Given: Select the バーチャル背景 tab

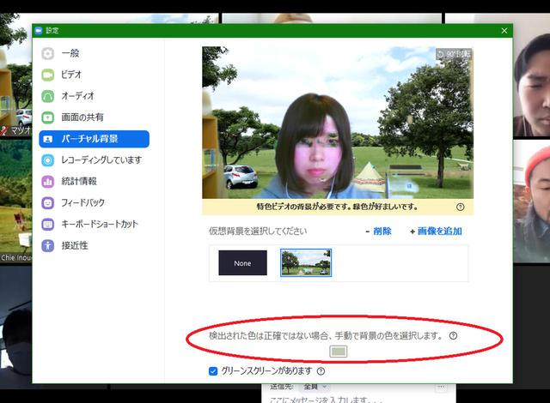Looking at the screenshot, I should point(94,139).
